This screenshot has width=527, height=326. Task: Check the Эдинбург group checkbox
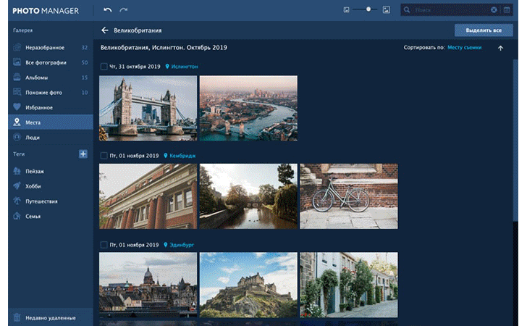(104, 244)
